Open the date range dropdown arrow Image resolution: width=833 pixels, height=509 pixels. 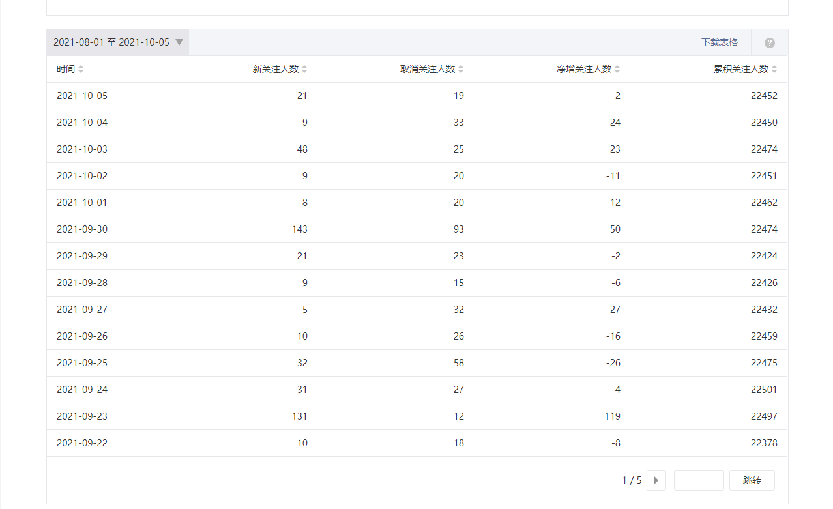(179, 42)
